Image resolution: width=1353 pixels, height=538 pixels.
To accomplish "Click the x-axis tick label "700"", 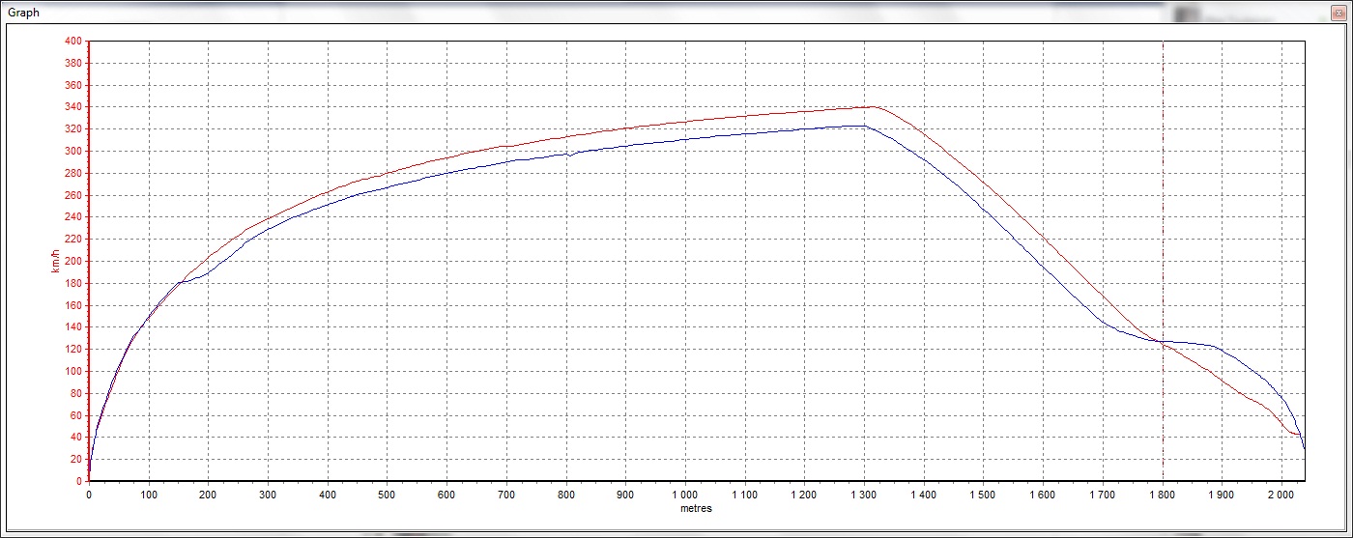I will coord(506,494).
